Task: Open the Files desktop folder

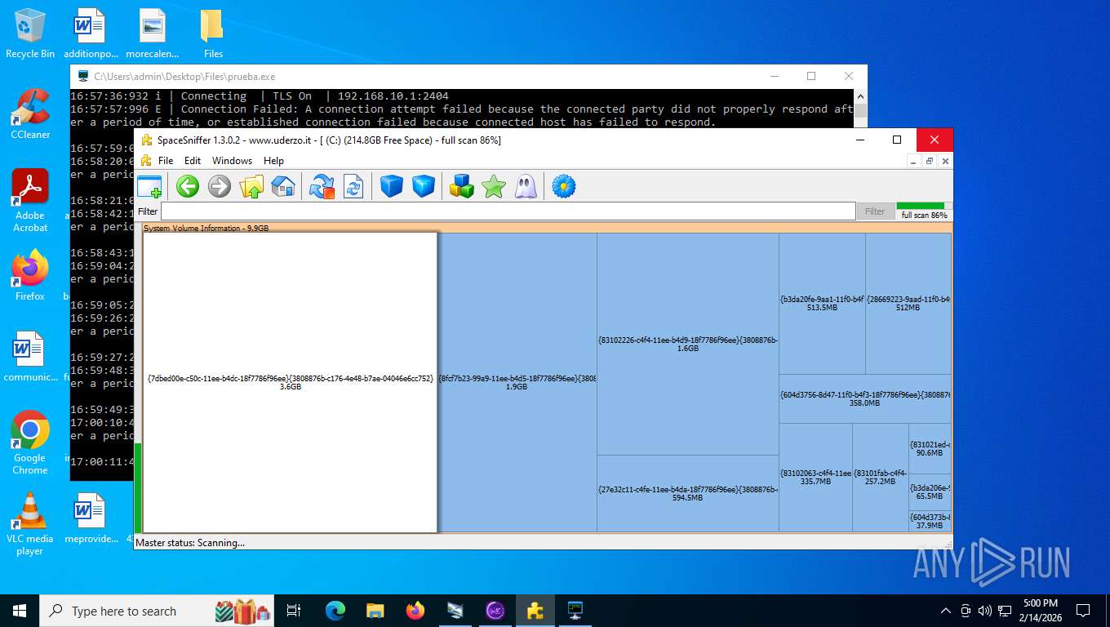Action: pyautogui.click(x=212, y=33)
